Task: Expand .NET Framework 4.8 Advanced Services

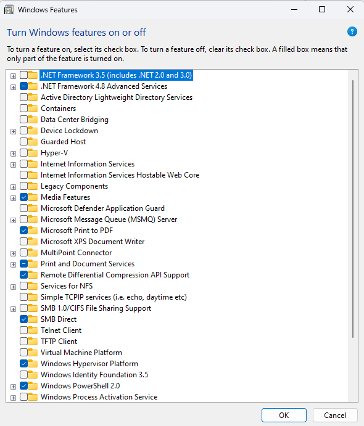Action: (x=13, y=87)
